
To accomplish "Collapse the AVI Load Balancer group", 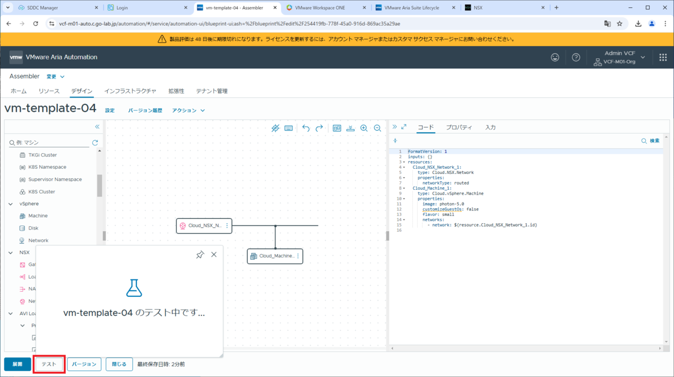I will pyautogui.click(x=11, y=314).
